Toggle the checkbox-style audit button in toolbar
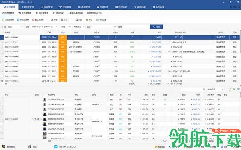Screen dimensions: 241x150 [64, 20]
